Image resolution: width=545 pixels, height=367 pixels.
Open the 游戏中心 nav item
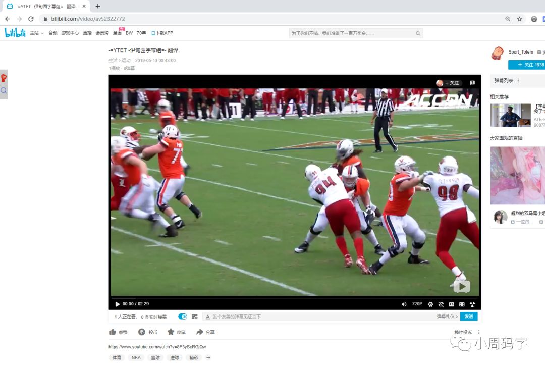click(x=70, y=33)
